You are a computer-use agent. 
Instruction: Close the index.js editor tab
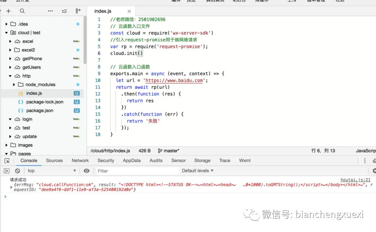click(129, 11)
